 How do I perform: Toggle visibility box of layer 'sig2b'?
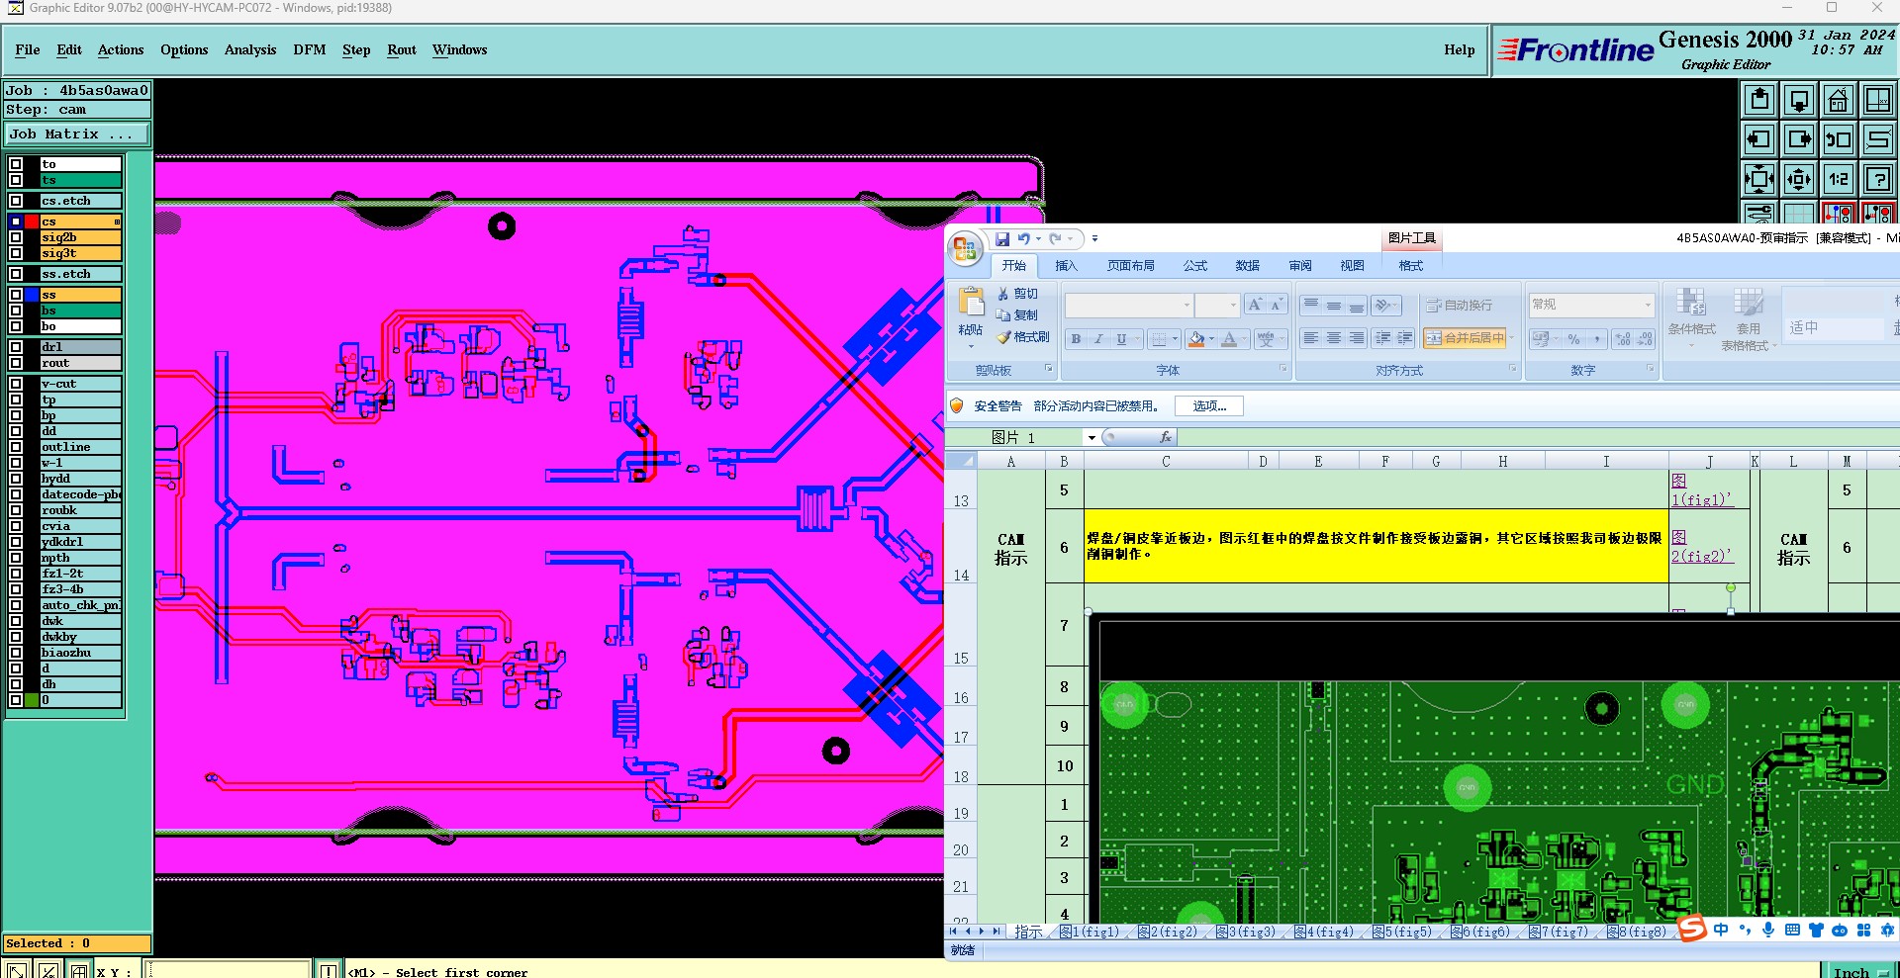tap(16, 237)
